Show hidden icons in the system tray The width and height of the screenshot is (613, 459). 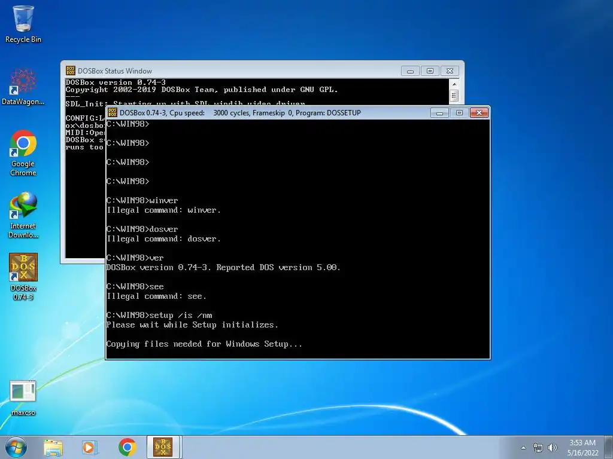pos(523,448)
